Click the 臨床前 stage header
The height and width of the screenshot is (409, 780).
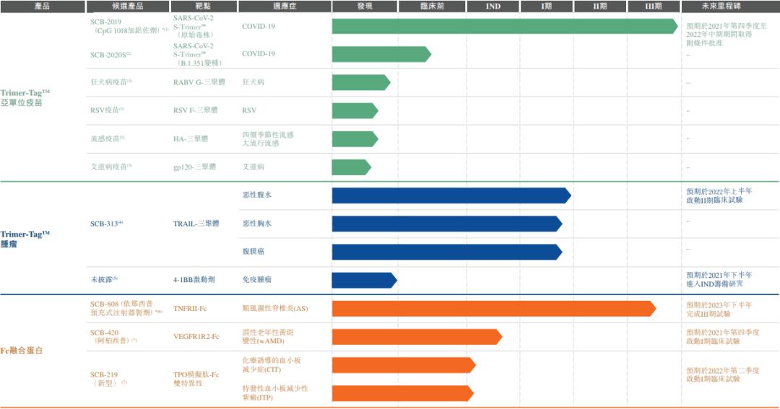click(432, 6)
